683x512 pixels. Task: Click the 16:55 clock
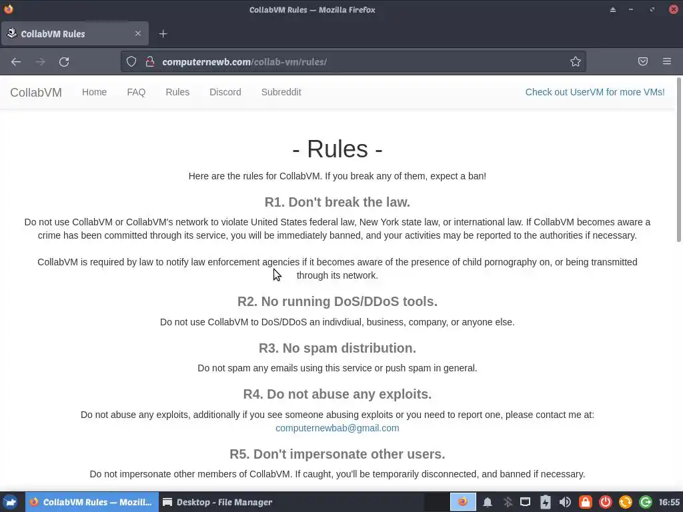(669, 502)
